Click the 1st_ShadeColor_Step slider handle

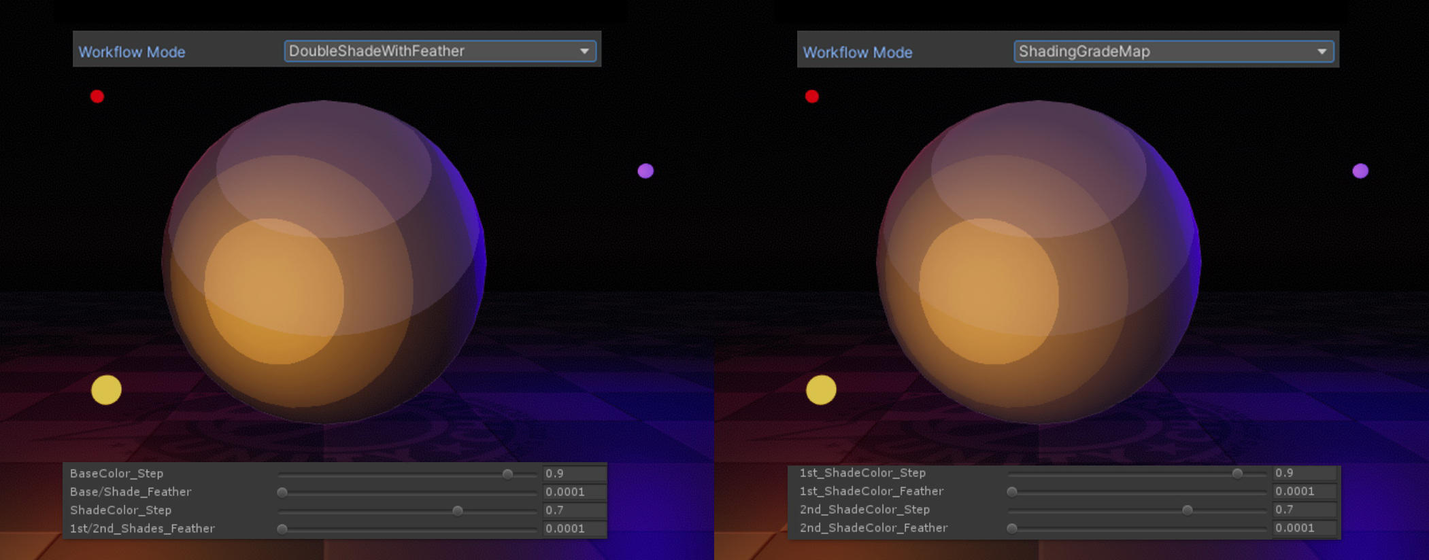(1237, 473)
